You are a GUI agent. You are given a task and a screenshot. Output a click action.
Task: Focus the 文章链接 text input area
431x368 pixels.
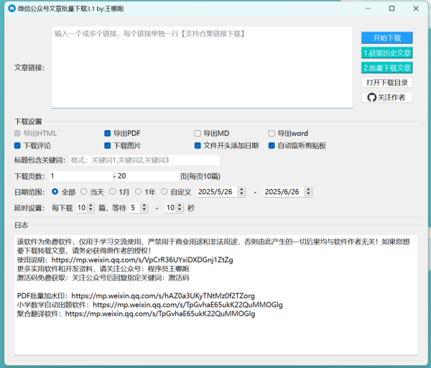202,68
